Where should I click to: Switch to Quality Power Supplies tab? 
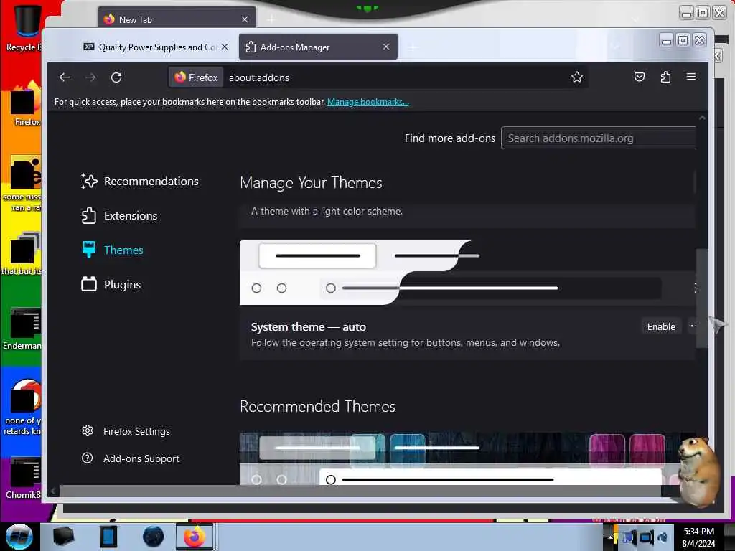click(x=156, y=47)
